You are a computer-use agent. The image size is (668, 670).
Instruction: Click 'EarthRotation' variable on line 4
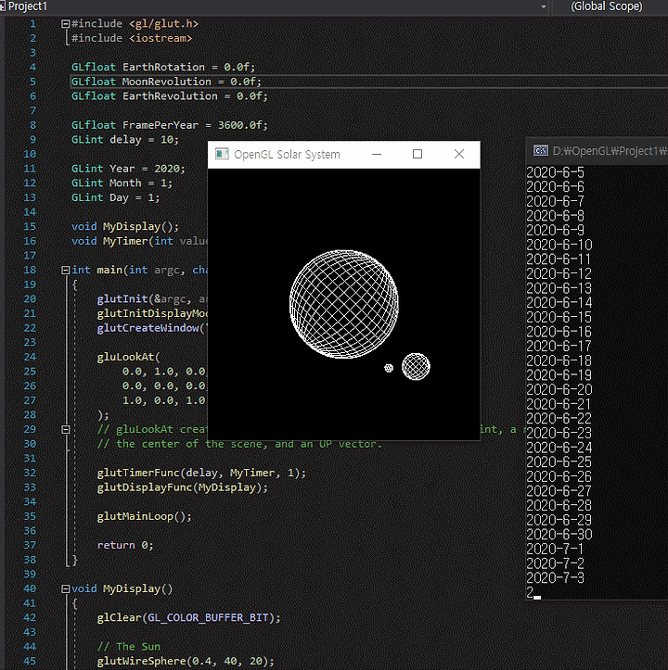coord(163,67)
